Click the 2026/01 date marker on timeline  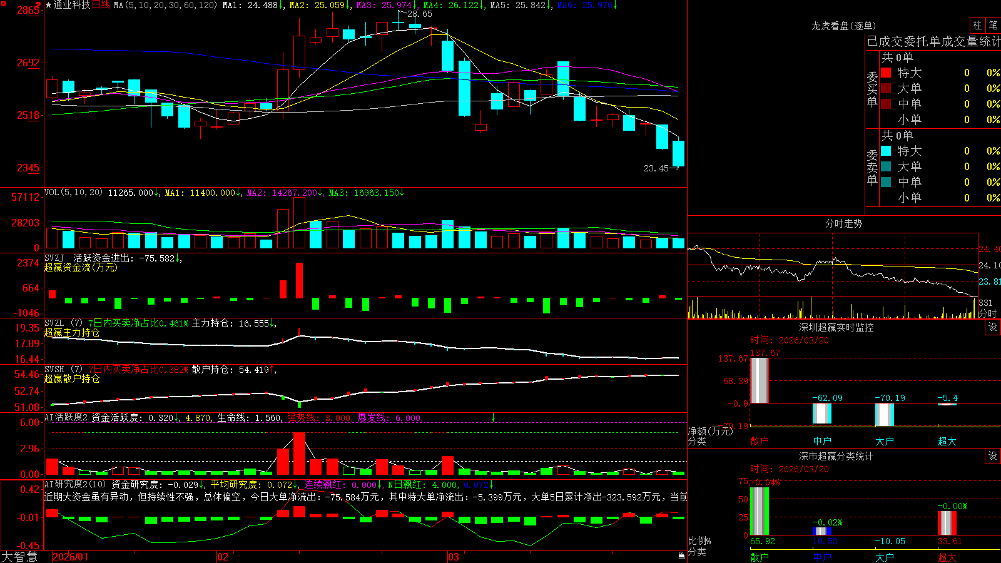coord(71,557)
